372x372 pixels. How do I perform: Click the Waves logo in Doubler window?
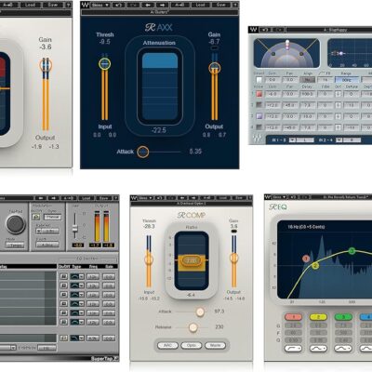(253, 30)
